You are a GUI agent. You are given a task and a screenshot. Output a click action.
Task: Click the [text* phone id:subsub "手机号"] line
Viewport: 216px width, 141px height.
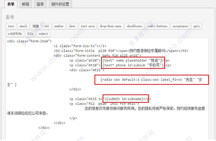click(x=133, y=65)
